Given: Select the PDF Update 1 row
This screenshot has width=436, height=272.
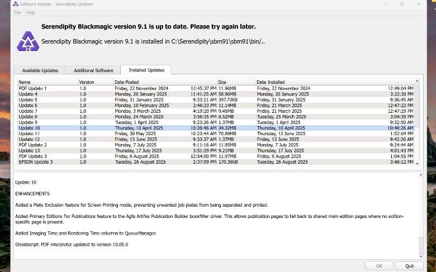Looking at the screenshot, I should [216, 88].
